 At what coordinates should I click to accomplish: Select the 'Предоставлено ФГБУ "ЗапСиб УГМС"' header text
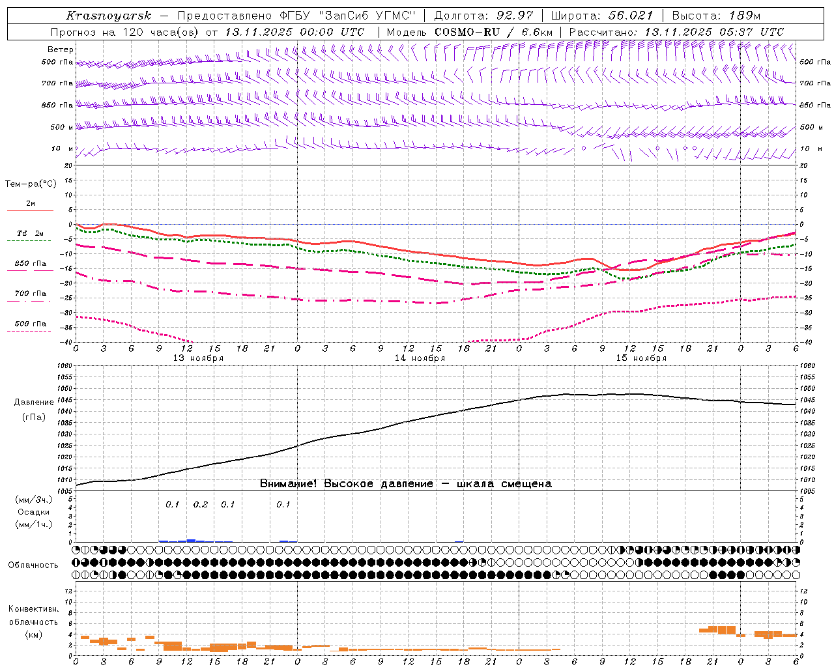point(296,16)
